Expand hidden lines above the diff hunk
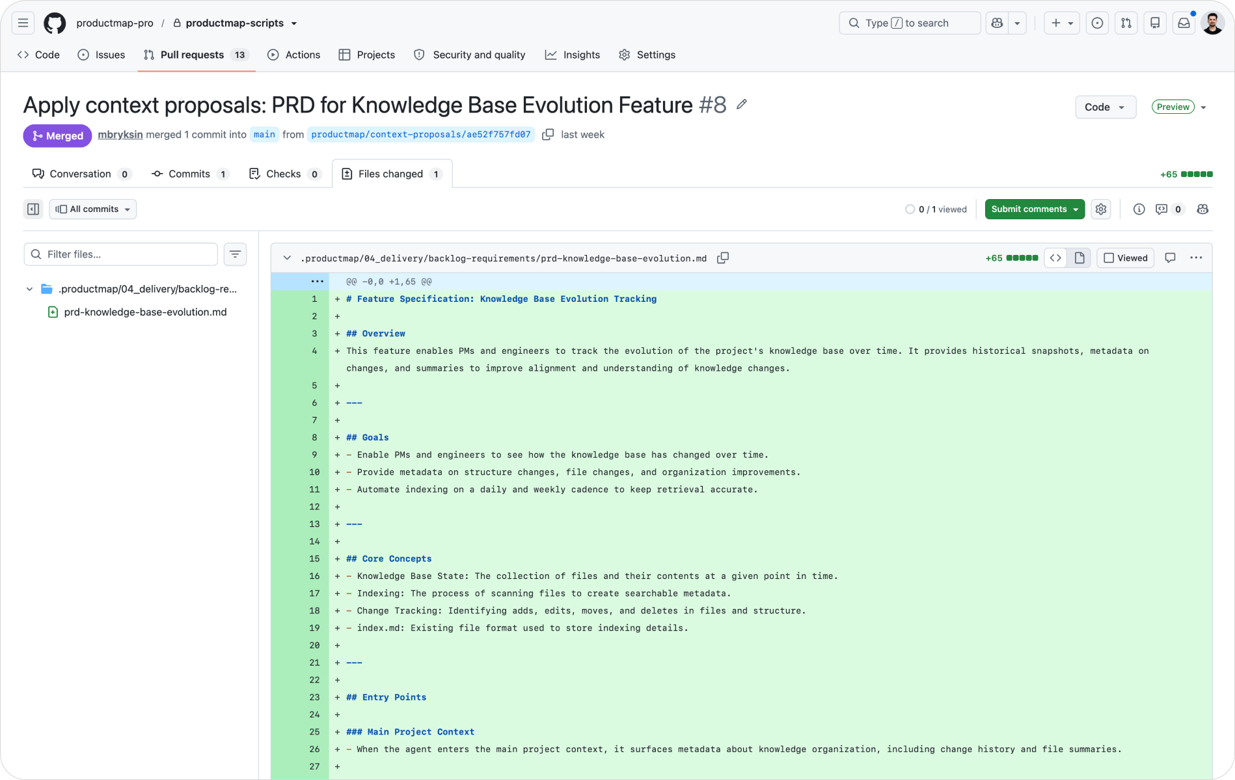Image resolution: width=1235 pixels, height=780 pixels. pyautogui.click(x=317, y=282)
